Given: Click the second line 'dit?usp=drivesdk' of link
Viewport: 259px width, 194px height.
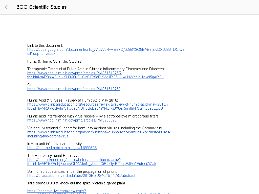Looking at the screenshot, I should click(x=41, y=54).
